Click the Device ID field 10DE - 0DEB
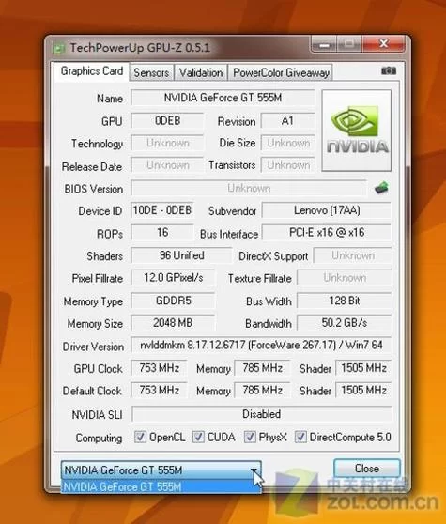The height and width of the screenshot is (524, 446). click(162, 210)
